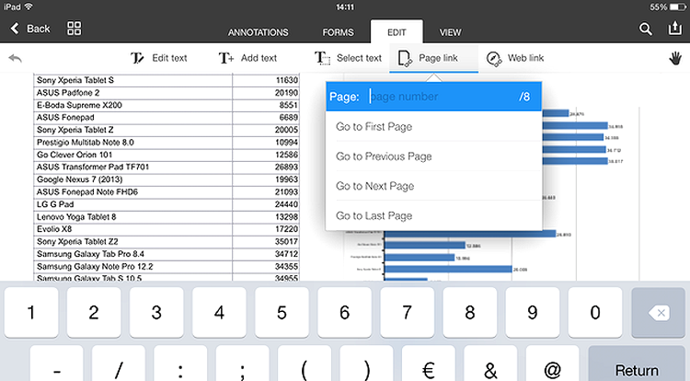
Task: Tap the closing parenthesis key
Action: [x=366, y=364]
